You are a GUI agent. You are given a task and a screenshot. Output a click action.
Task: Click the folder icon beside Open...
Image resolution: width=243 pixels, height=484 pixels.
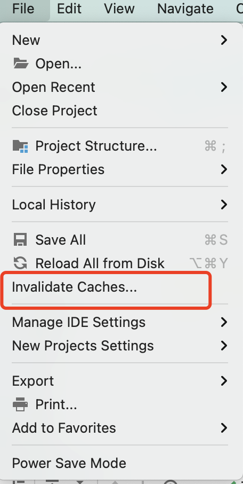[x=21, y=64]
